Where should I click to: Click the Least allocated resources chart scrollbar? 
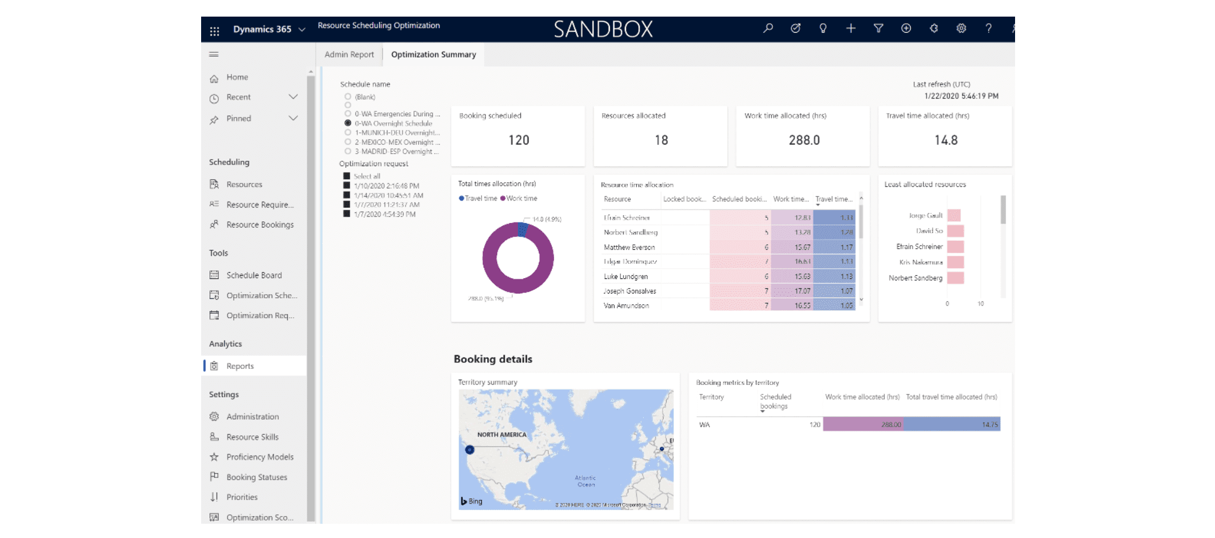(x=1003, y=210)
